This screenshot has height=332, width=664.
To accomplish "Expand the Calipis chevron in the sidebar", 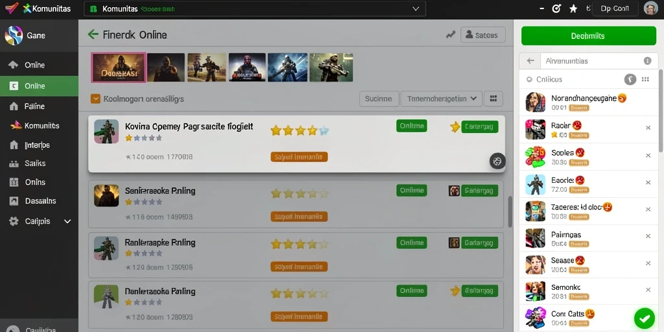I will point(67,221).
